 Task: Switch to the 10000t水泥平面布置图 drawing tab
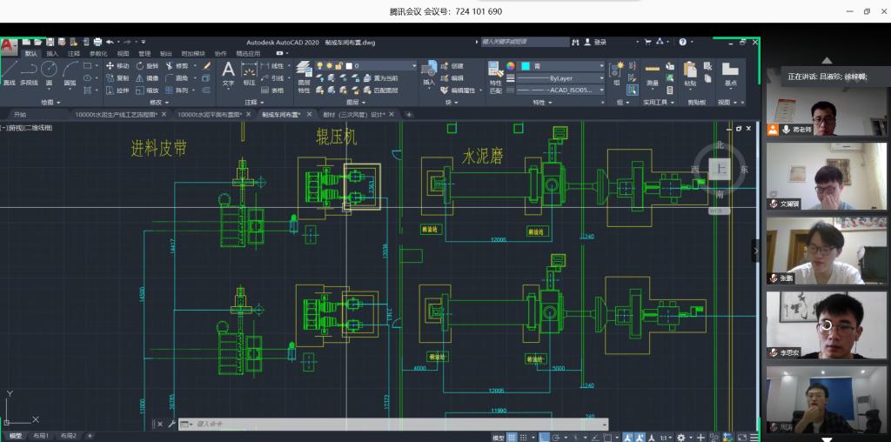[x=209, y=114]
